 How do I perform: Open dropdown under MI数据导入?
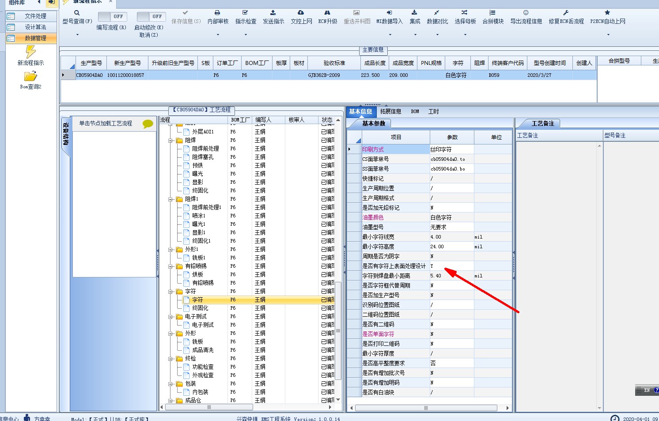click(x=390, y=34)
